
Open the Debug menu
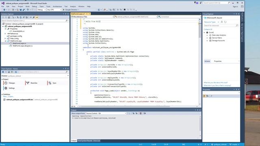coord(34,6)
